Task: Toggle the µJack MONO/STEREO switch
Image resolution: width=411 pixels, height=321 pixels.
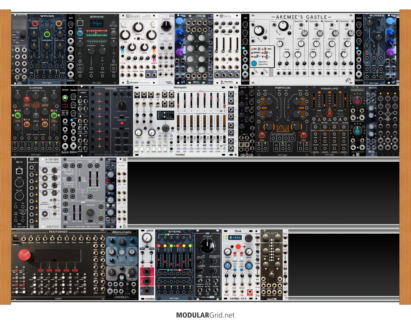Action: (x=147, y=247)
